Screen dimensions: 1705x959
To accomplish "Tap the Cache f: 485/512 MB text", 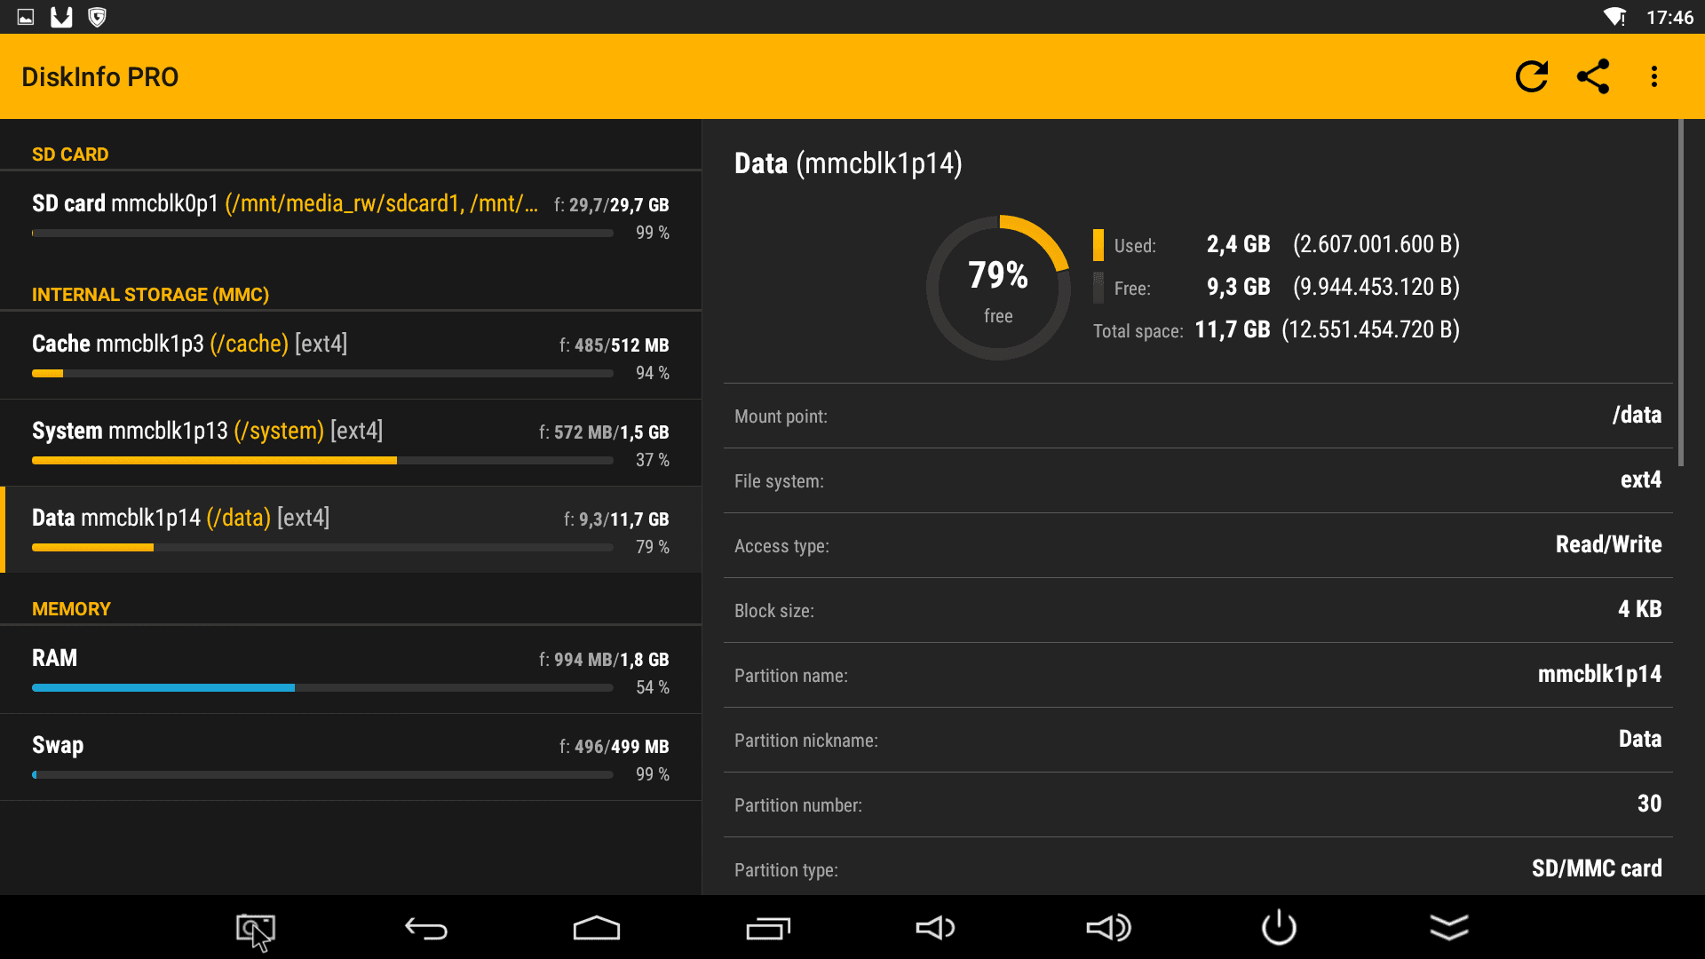I will pyautogui.click(x=614, y=345).
